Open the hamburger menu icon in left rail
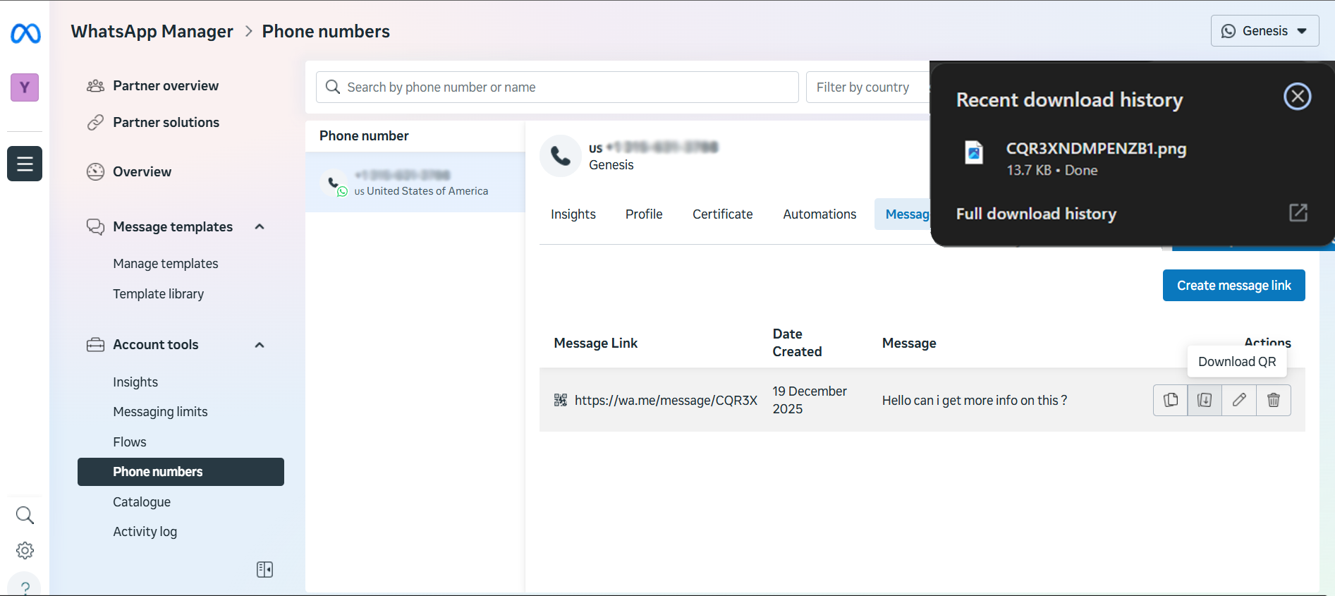Viewport: 1335px width, 596px height. 25,164
